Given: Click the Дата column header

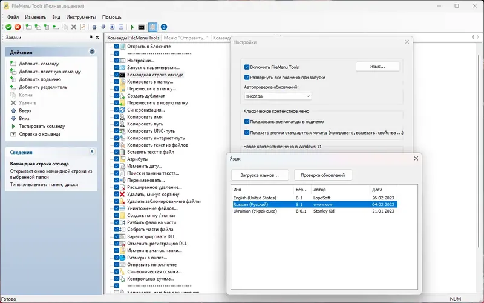Looking at the screenshot, I should [384, 190].
